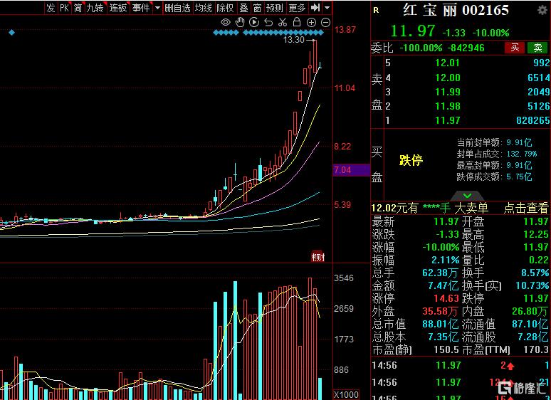Click the 叠 overlay toolbar item
Screen dimensions: 551x400
coord(243,8)
